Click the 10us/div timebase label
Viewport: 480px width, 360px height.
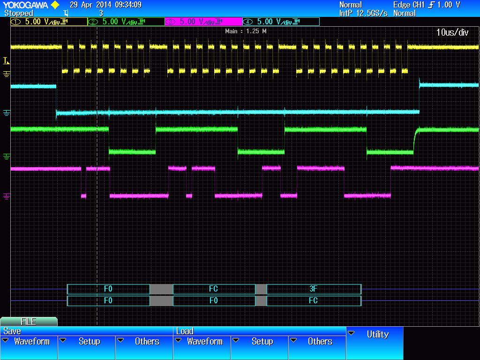coord(452,32)
